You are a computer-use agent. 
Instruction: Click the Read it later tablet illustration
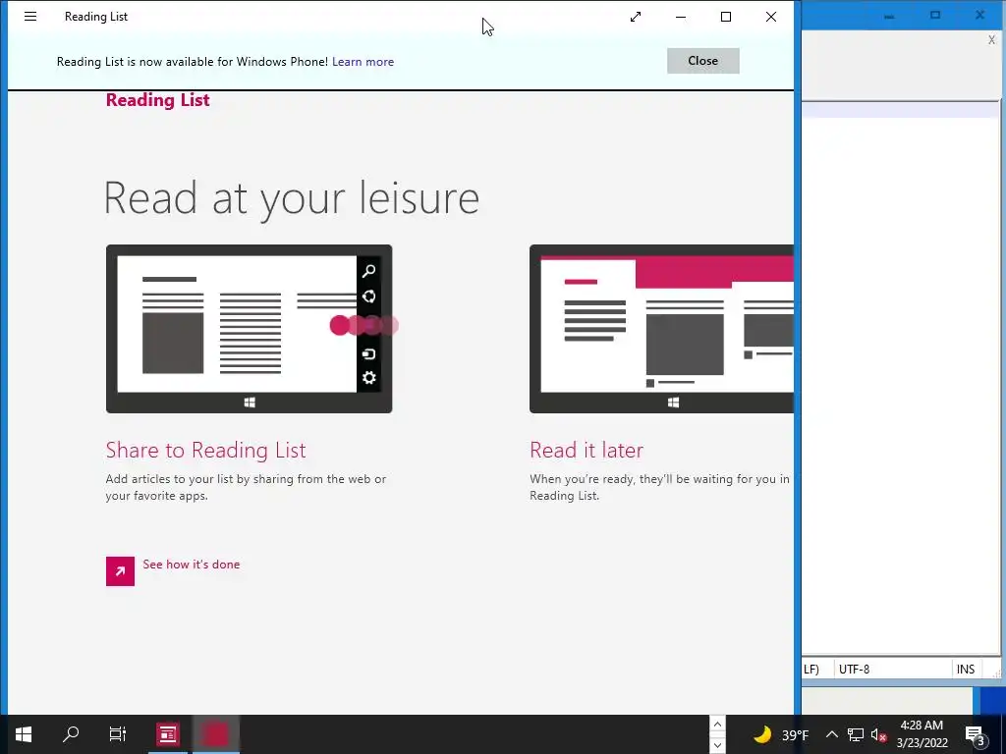(661, 329)
